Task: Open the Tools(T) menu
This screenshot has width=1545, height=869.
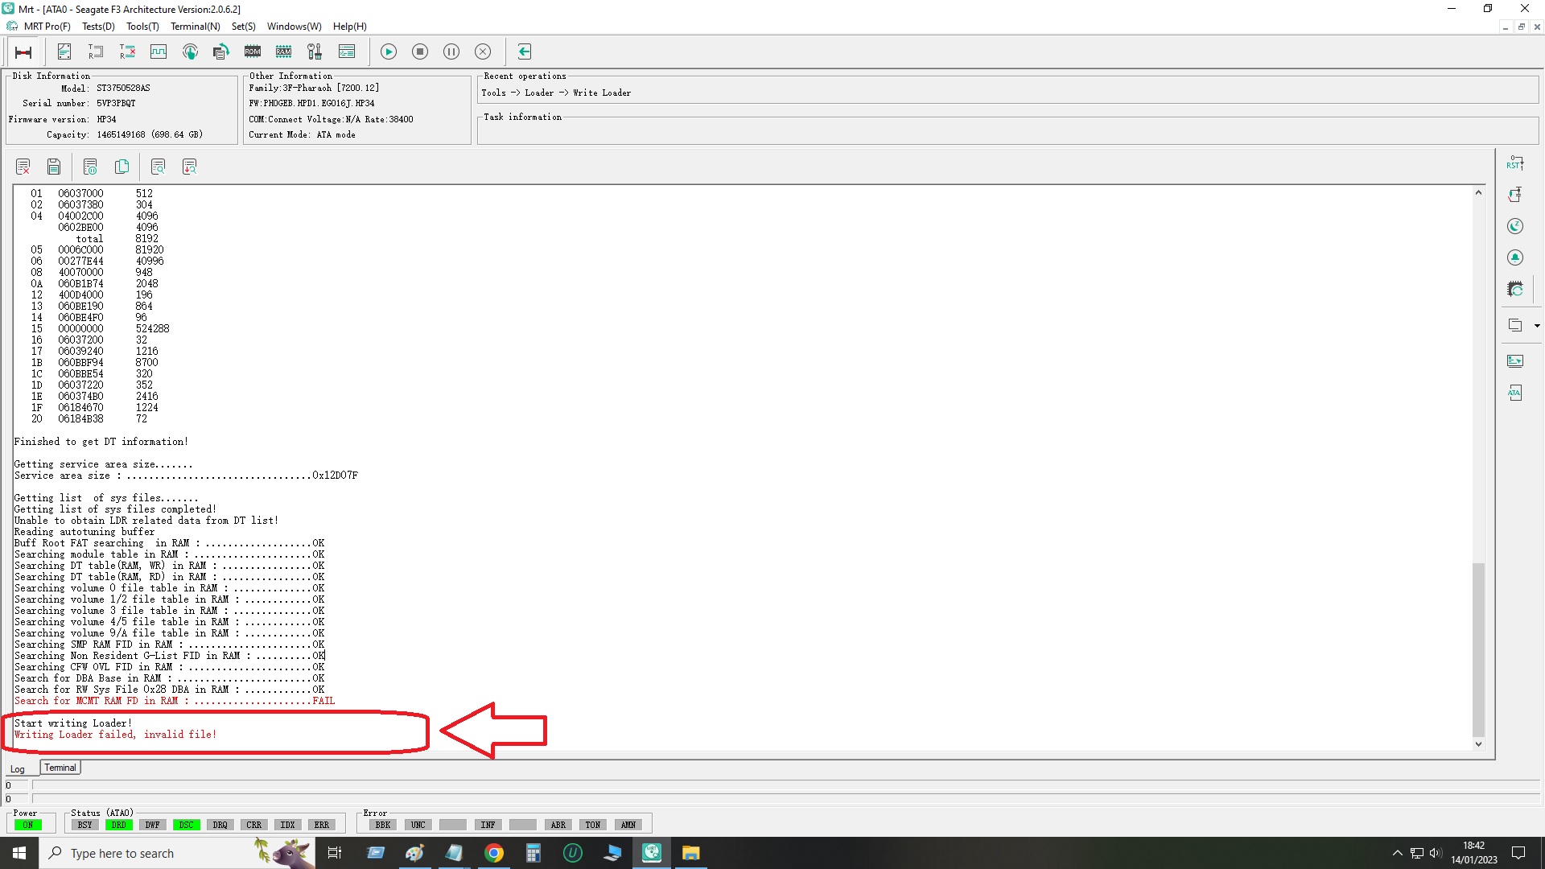Action: click(x=142, y=27)
